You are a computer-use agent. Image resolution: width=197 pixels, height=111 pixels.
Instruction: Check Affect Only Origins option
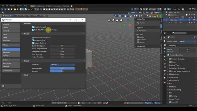[x=138, y=37]
